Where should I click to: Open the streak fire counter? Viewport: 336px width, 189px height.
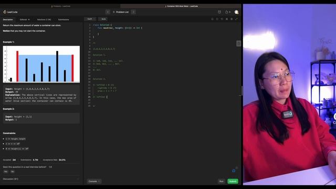coord(228,12)
